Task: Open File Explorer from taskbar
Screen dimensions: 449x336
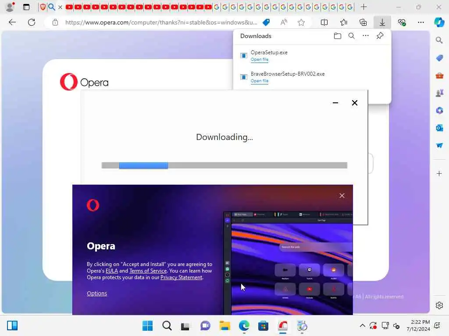Action: [x=225, y=325]
